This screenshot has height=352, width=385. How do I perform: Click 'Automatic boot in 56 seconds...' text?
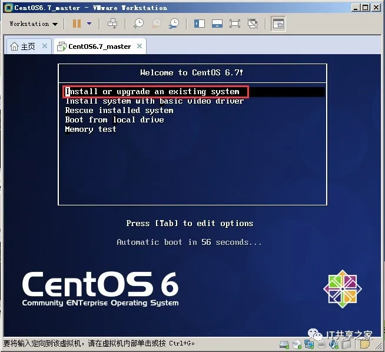(x=189, y=243)
